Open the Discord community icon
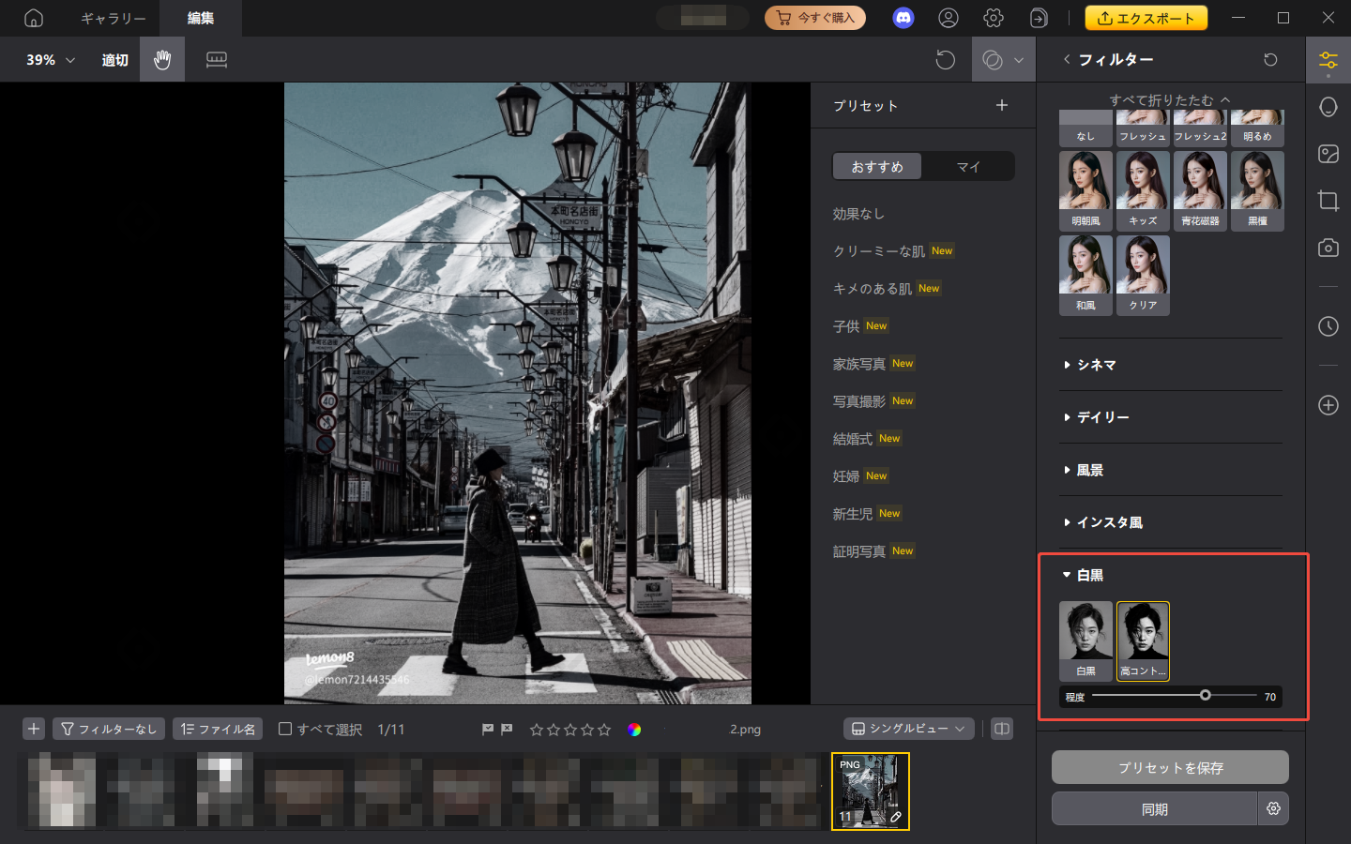 click(903, 18)
